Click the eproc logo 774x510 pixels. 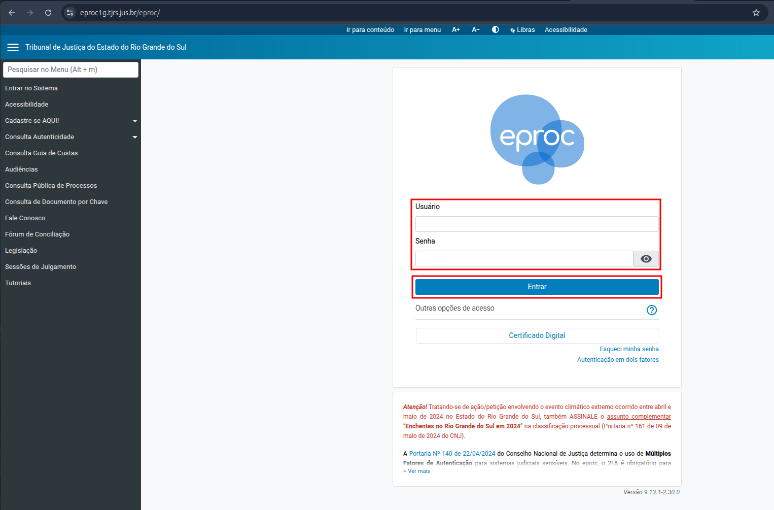537,139
